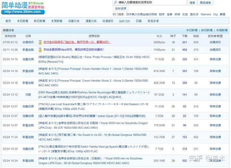Click 新番连载 category in No Doubt row

pos(28,137)
